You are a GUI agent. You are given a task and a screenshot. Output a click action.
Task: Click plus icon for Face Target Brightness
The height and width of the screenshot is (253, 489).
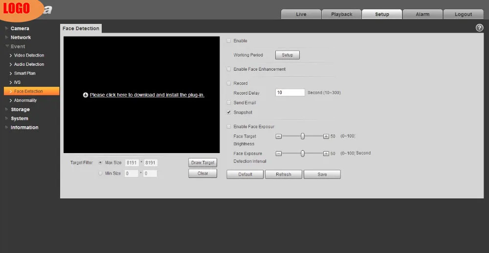pos(326,136)
